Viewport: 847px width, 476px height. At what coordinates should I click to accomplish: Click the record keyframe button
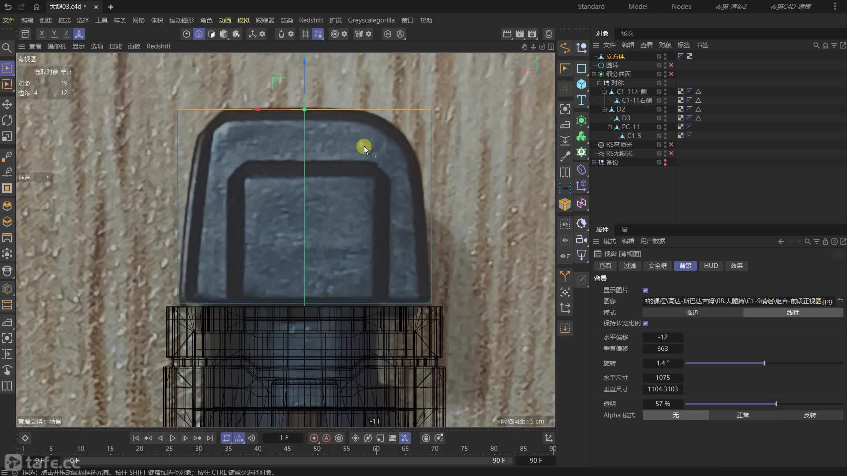(314, 438)
